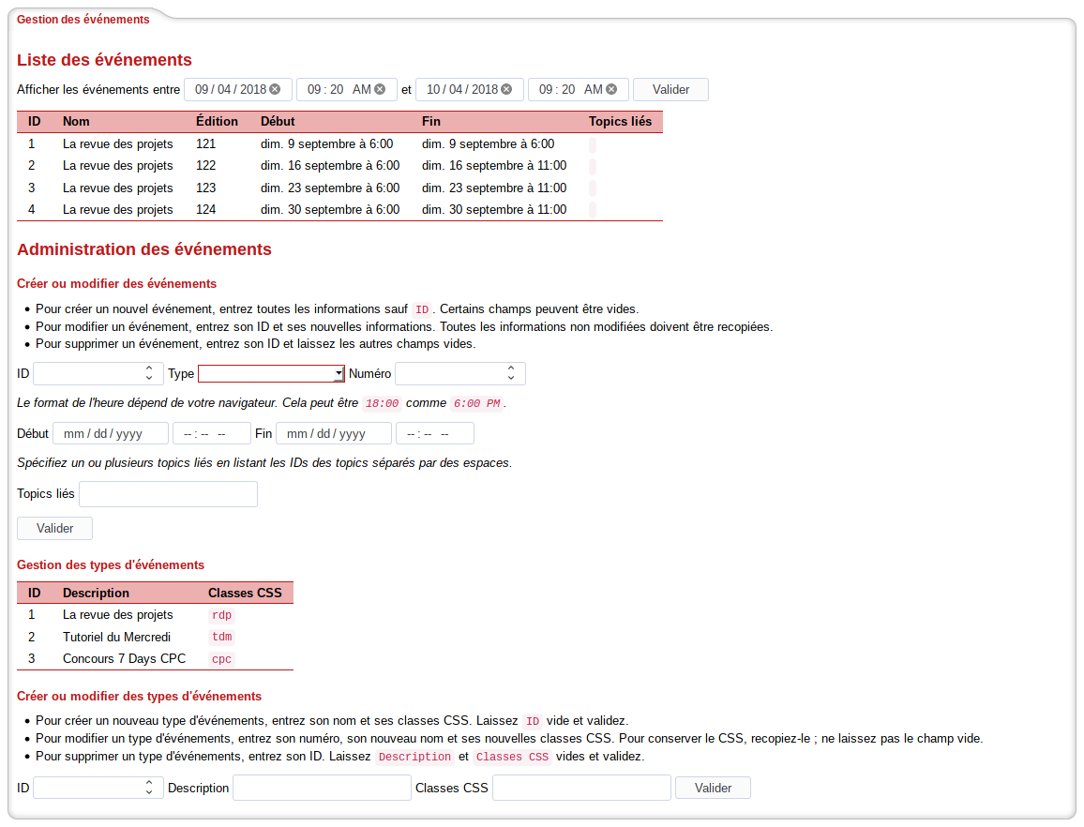Increase the event type ID with up arrow
This screenshot has width=1084, height=827.
coord(149,783)
